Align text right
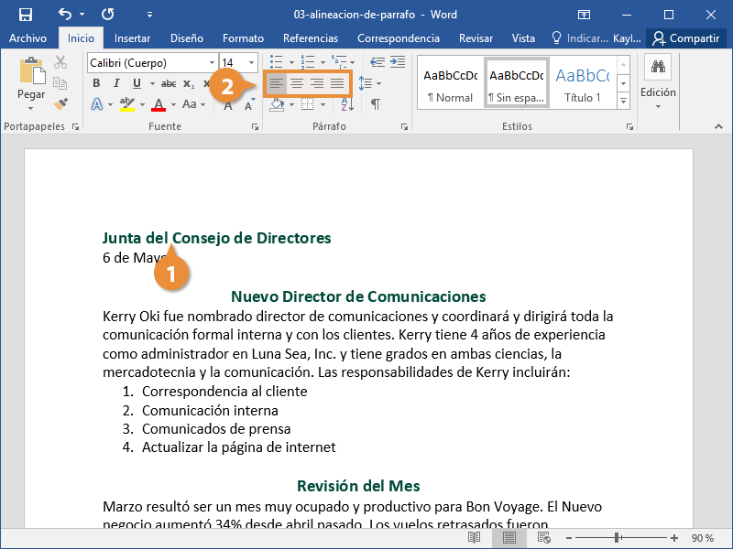 point(317,83)
